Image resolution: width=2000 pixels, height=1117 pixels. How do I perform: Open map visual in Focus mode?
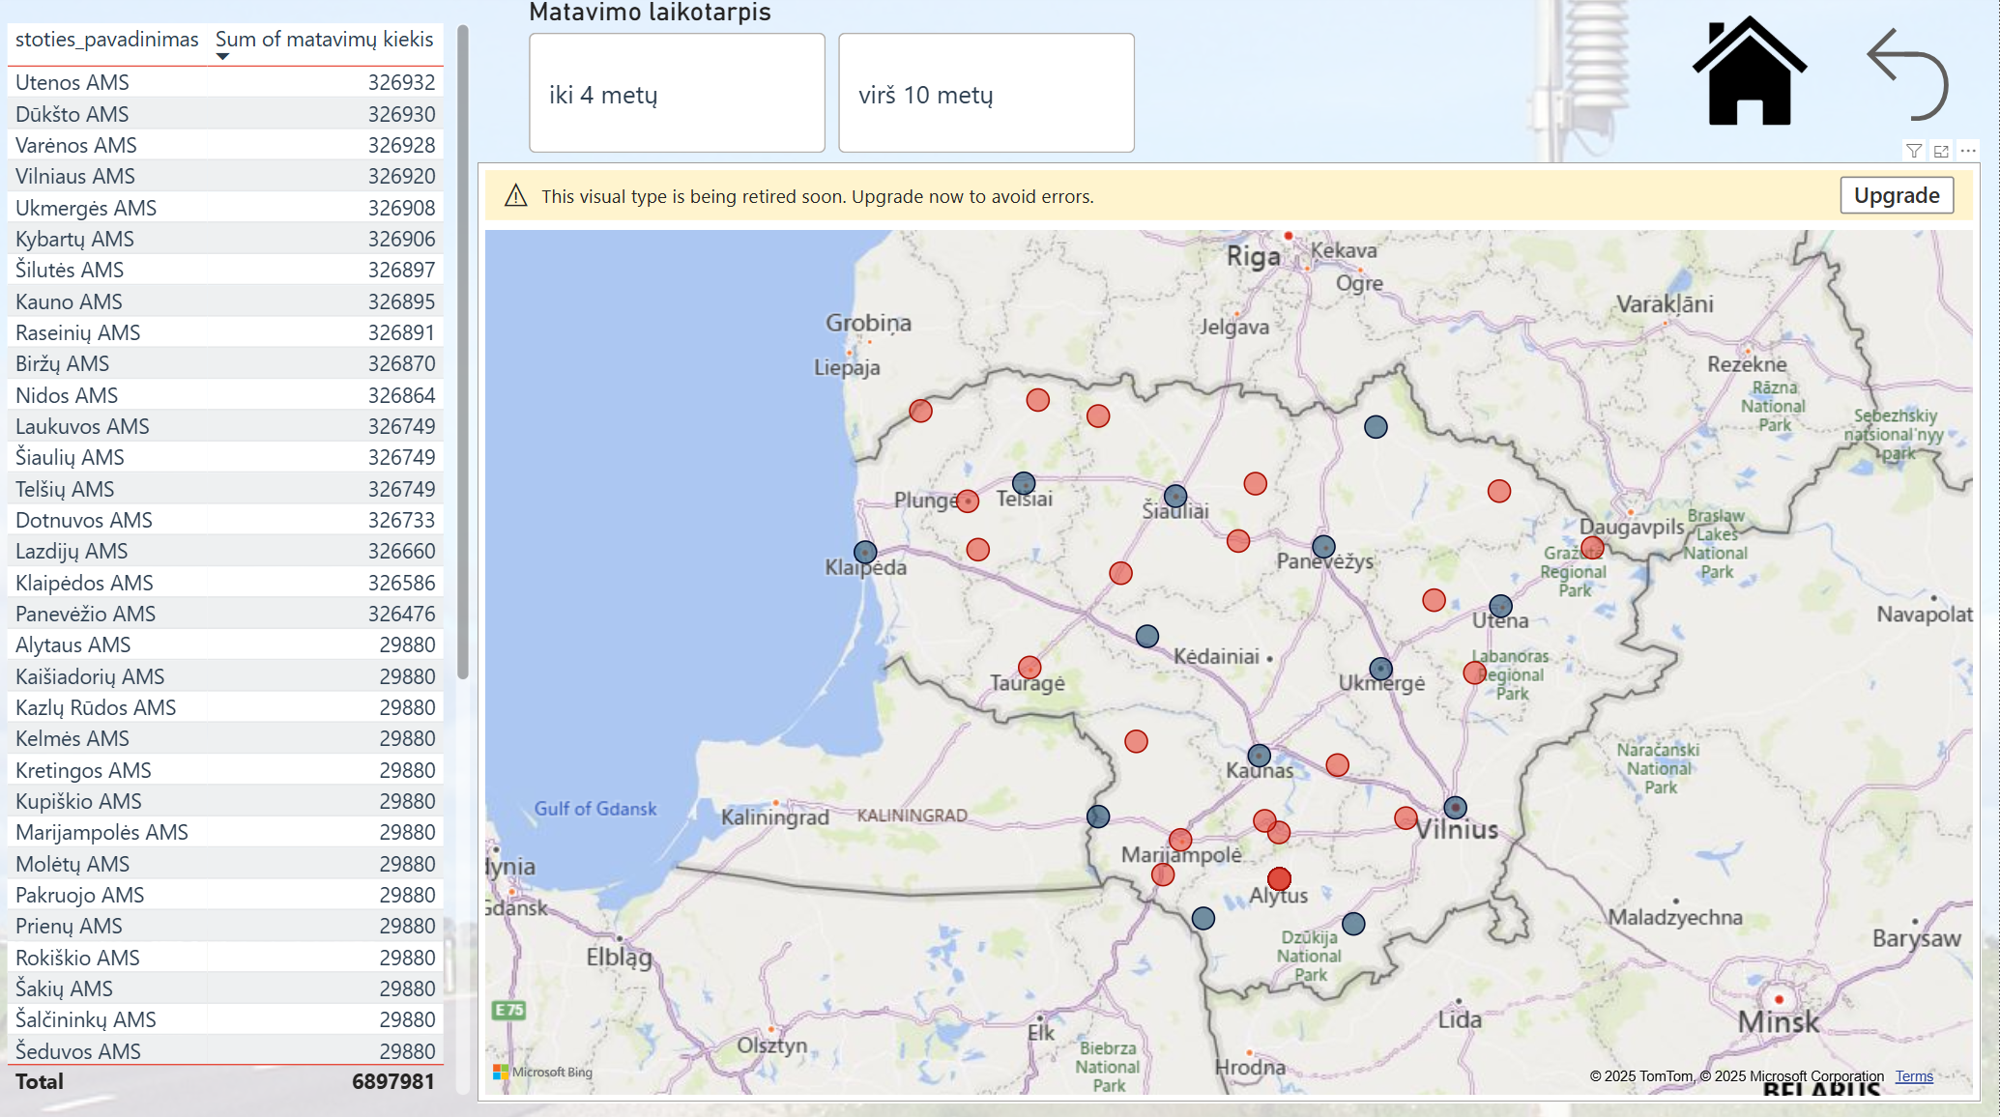(1941, 151)
